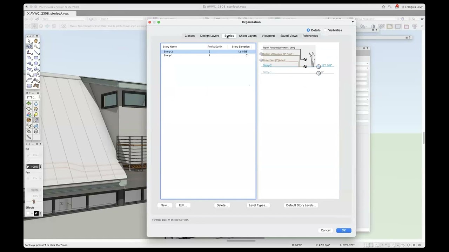Click the Dims/Notes dimension tool set
Image resolution: width=449 pixels, height=252 pixels.
[32, 97]
